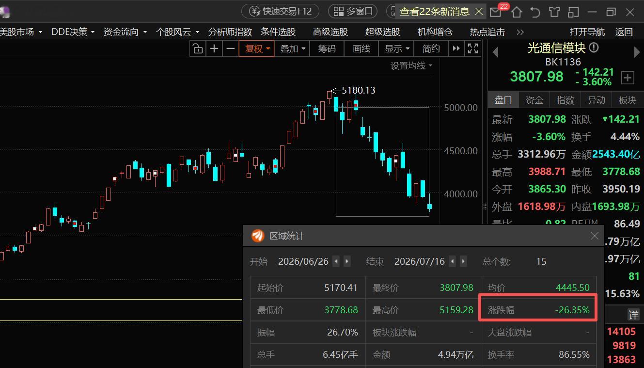Screen dimensions: 644x368
Task: Switch to the 盘口 tab
Action: click(x=503, y=100)
